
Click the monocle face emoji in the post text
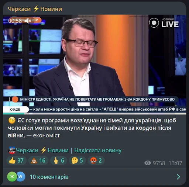(x=12, y=120)
